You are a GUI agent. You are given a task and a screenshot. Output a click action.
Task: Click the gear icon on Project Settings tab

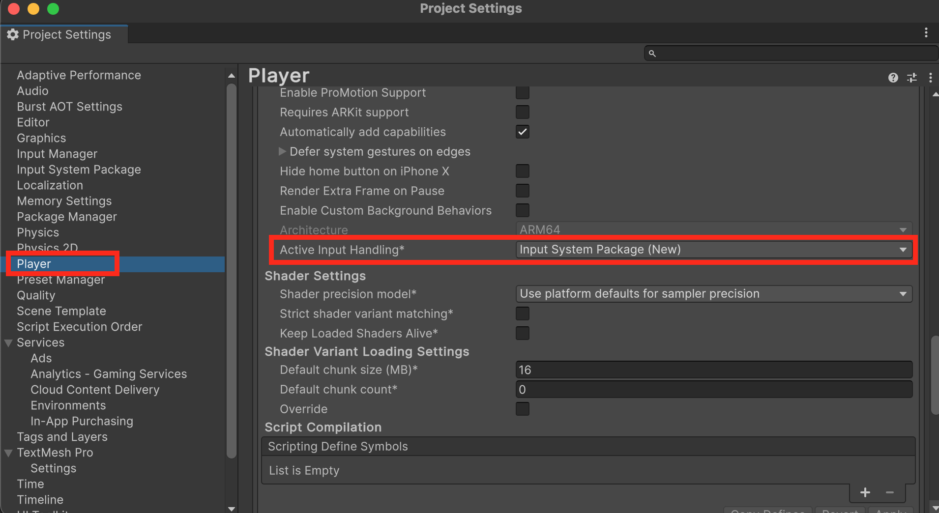click(x=12, y=34)
